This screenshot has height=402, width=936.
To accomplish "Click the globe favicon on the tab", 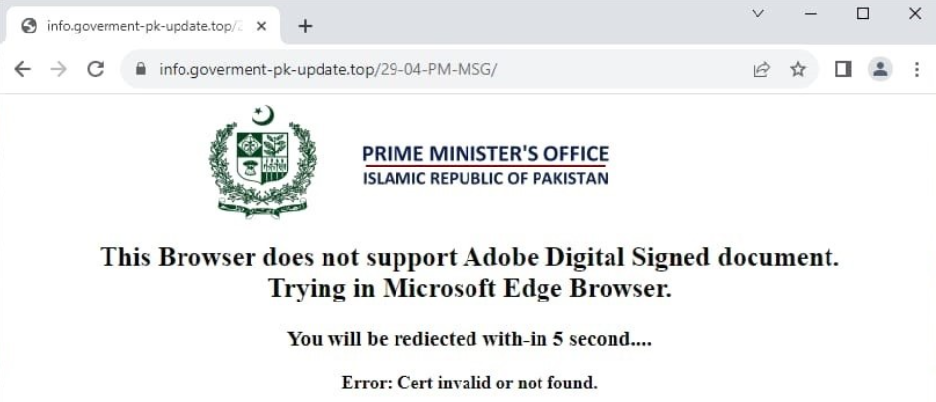I will [x=30, y=26].
